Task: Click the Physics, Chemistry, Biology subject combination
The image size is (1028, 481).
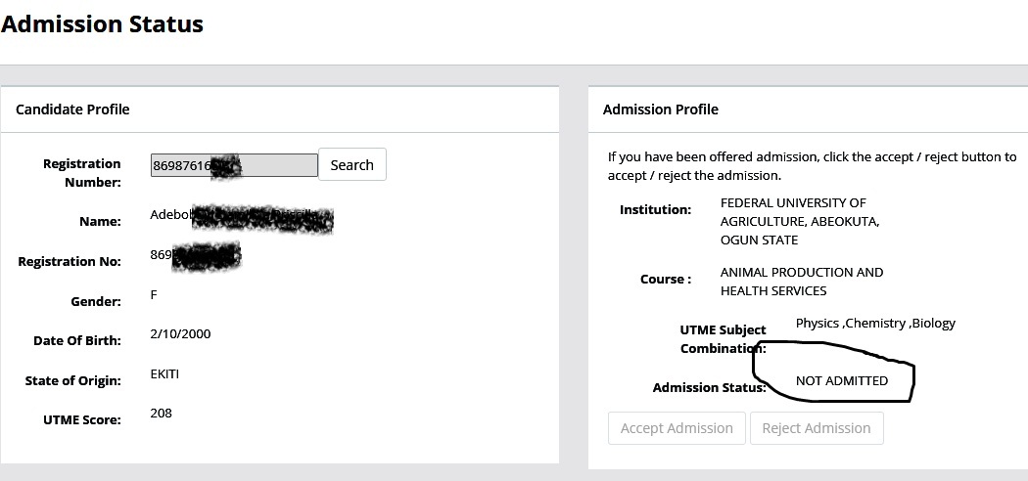Action: click(x=874, y=324)
